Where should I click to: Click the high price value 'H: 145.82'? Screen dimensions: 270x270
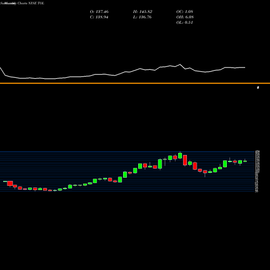tap(143, 12)
